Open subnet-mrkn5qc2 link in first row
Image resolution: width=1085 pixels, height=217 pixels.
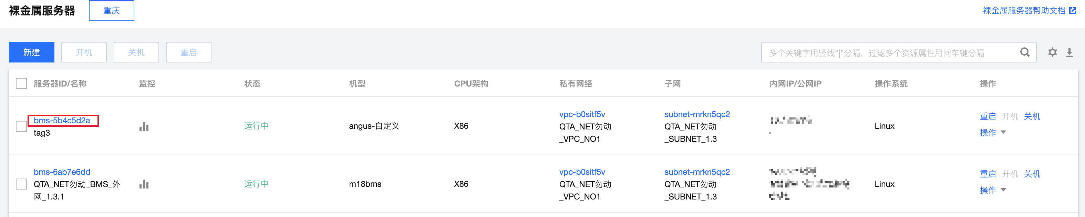tap(697, 114)
